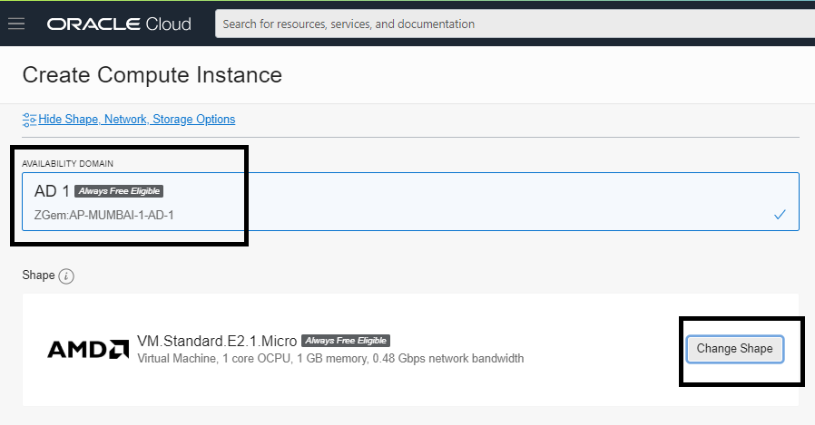
Task: Click the VM.Standard.E2.1.Micro shape name
Action: click(217, 341)
